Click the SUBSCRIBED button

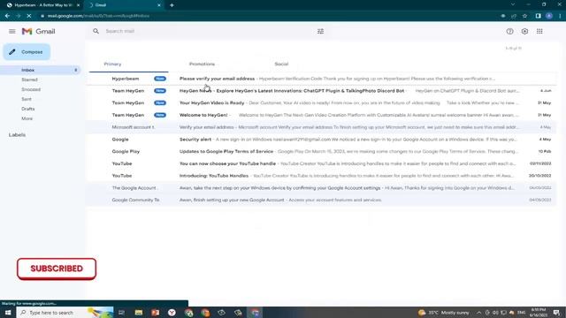pyautogui.click(x=57, y=269)
